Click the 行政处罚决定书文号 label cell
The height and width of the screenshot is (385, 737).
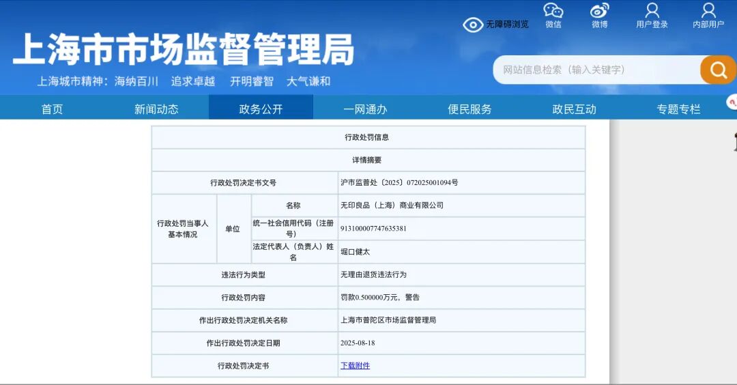click(244, 183)
